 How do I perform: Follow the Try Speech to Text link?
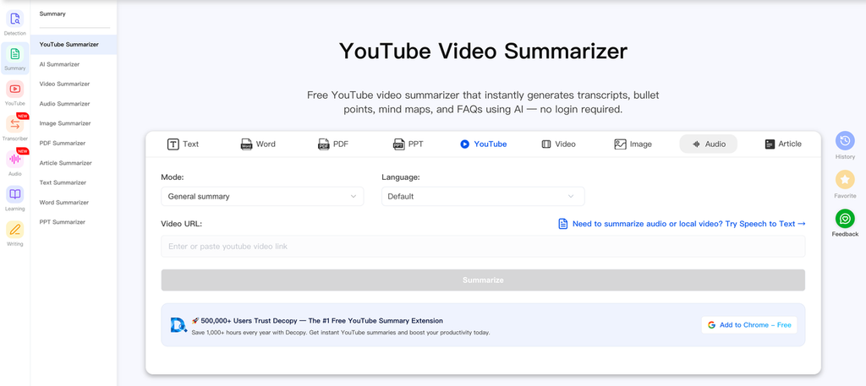pyautogui.click(x=689, y=224)
